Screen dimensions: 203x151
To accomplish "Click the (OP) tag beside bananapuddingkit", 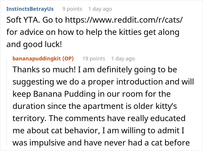I will click(x=68, y=59).
